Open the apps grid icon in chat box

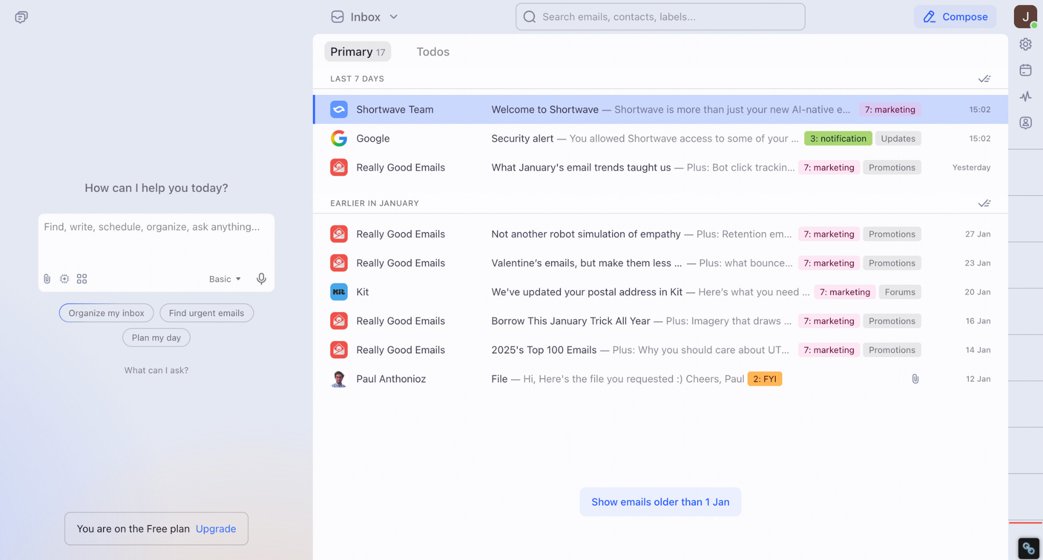pos(82,279)
